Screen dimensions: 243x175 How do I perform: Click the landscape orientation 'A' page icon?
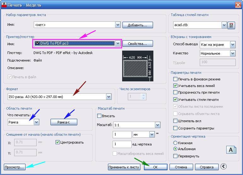231,150
